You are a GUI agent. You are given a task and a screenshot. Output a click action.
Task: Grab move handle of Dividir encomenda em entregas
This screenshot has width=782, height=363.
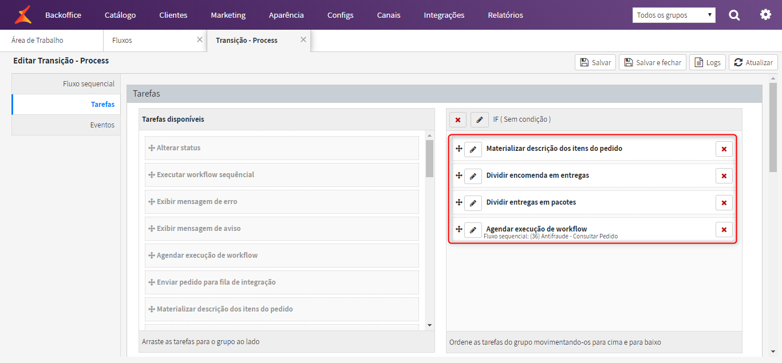(x=459, y=175)
